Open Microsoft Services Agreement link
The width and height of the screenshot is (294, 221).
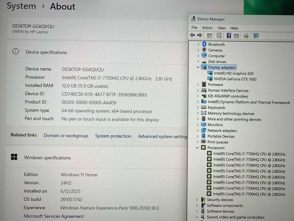pos(54,216)
